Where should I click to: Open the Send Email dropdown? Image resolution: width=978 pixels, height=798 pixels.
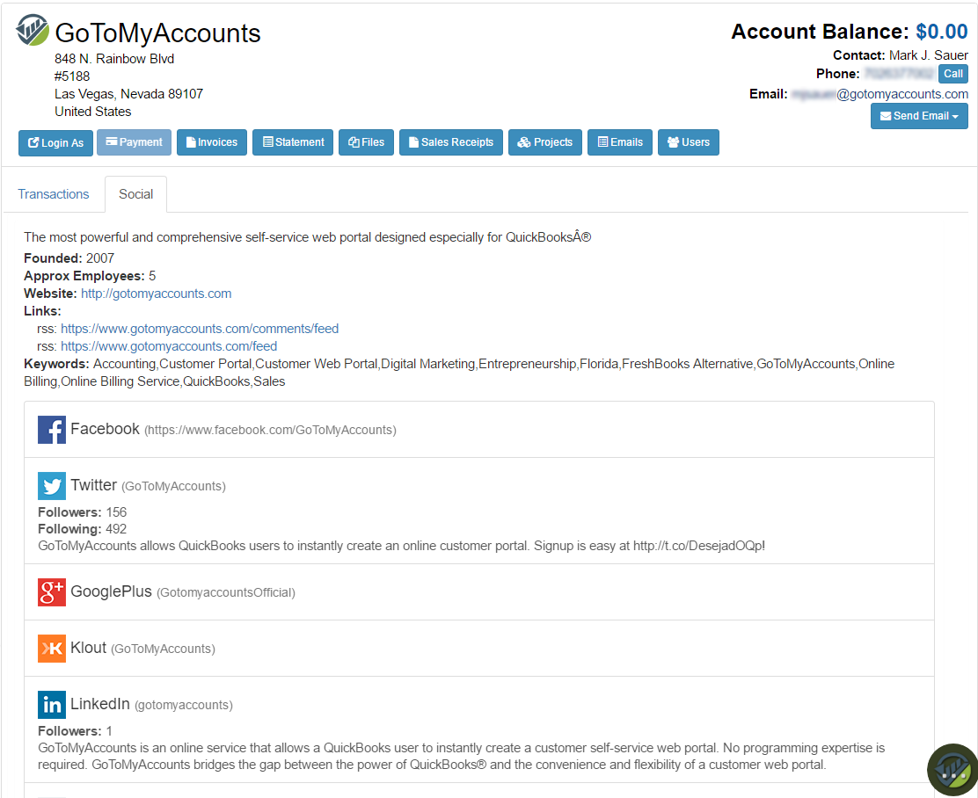[x=919, y=116]
